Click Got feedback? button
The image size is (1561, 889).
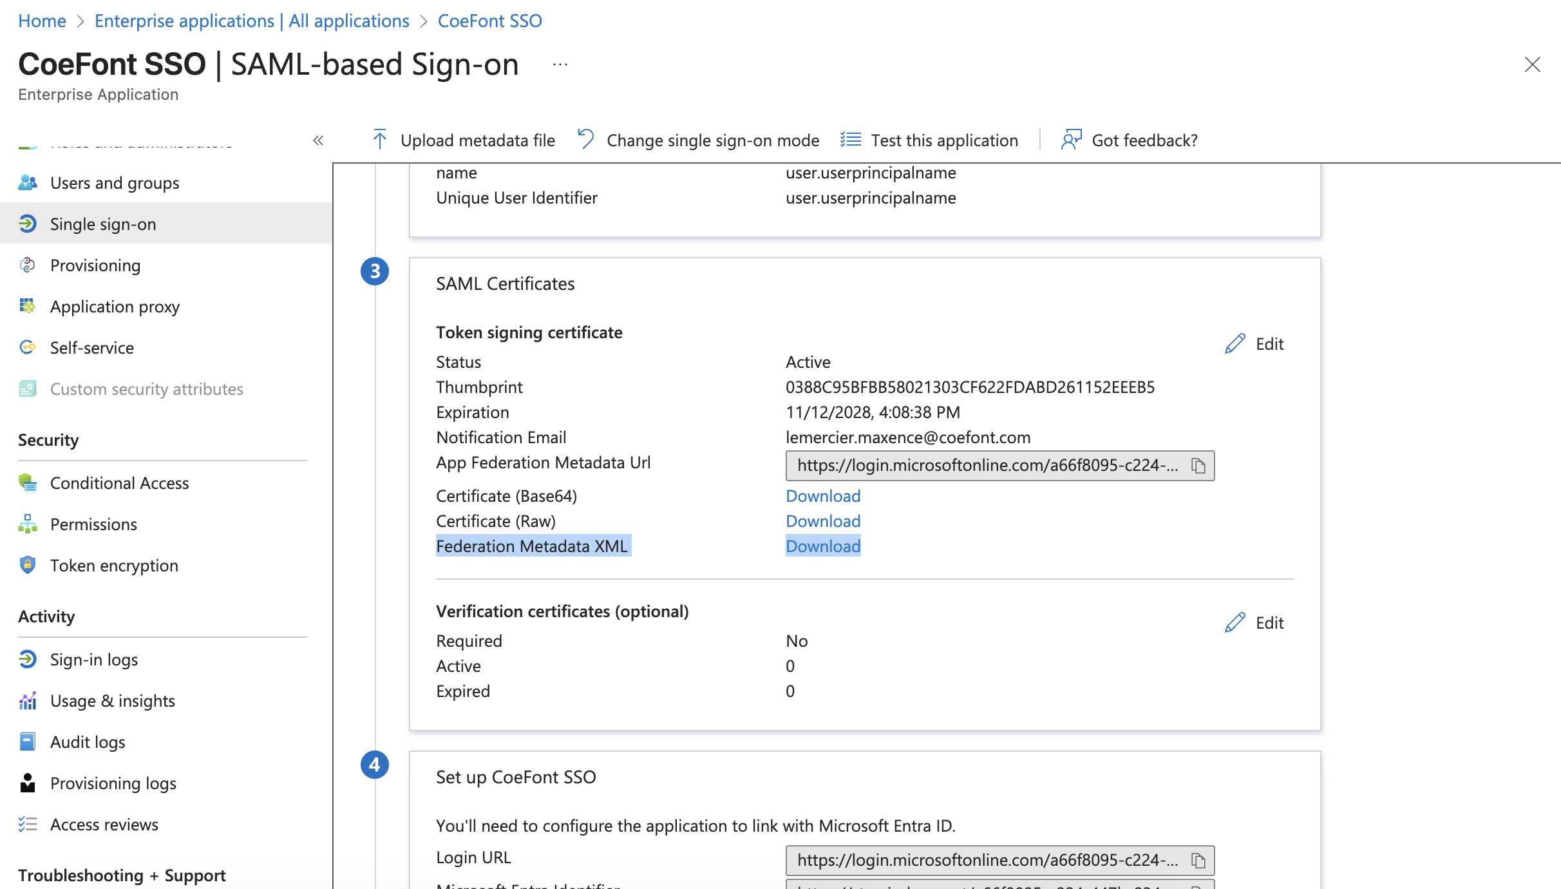pyautogui.click(x=1130, y=140)
